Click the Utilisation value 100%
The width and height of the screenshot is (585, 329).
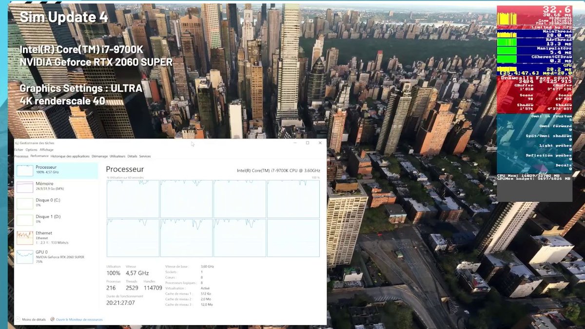(x=113, y=273)
